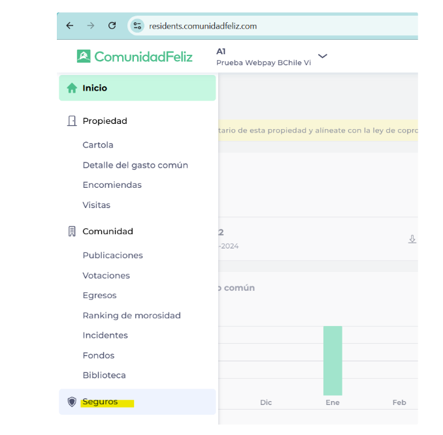The width and height of the screenshot is (443, 435).
Task: Click the browser back arrow
Action: pos(70,25)
